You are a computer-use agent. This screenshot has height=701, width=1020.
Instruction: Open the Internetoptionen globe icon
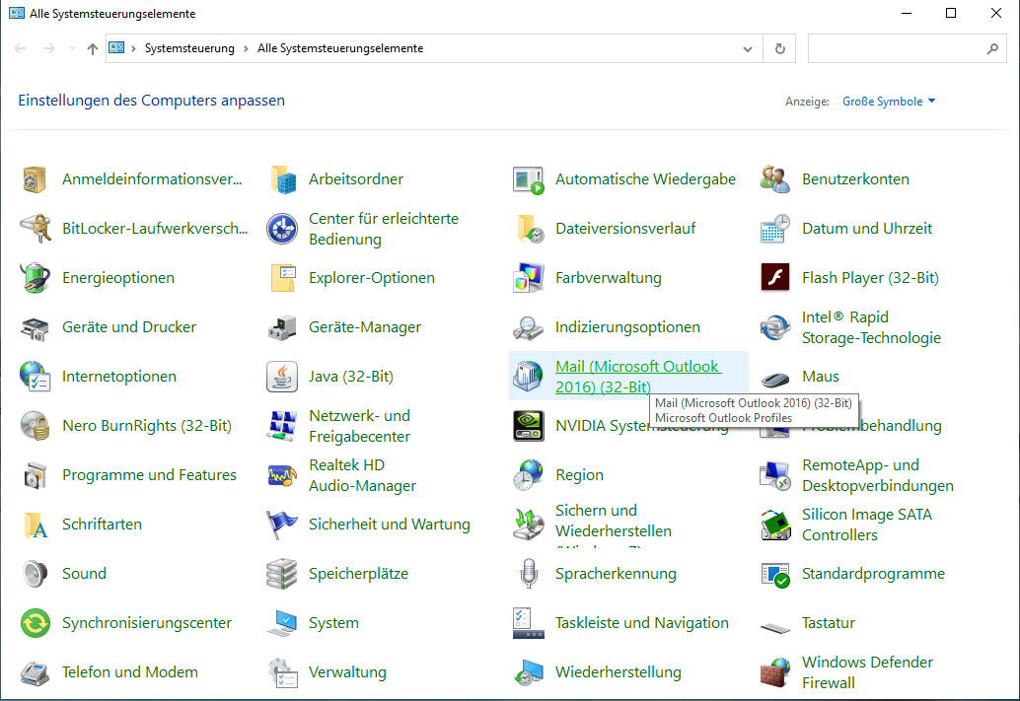[x=36, y=378]
